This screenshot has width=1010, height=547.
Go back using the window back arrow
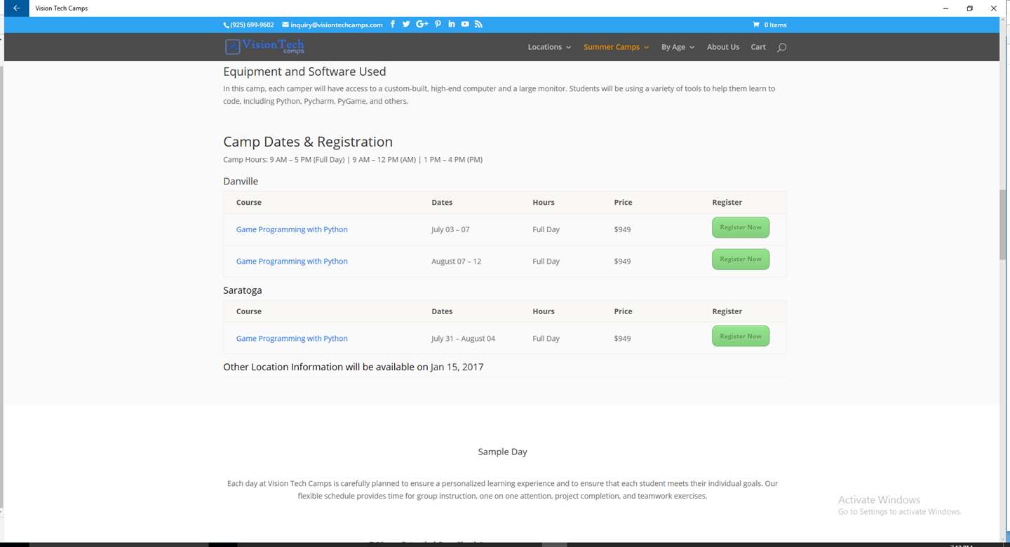click(16, 8)
